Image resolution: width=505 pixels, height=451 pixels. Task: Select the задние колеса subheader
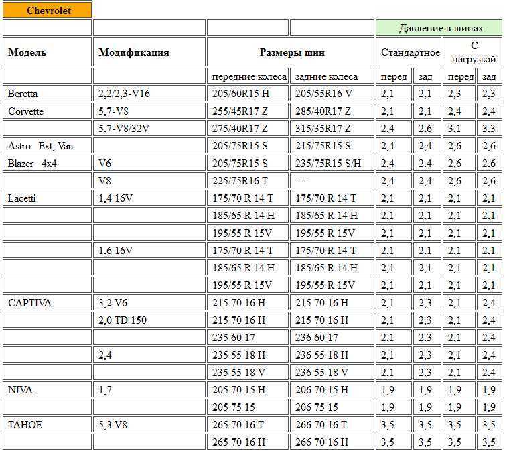click(332, 76)
